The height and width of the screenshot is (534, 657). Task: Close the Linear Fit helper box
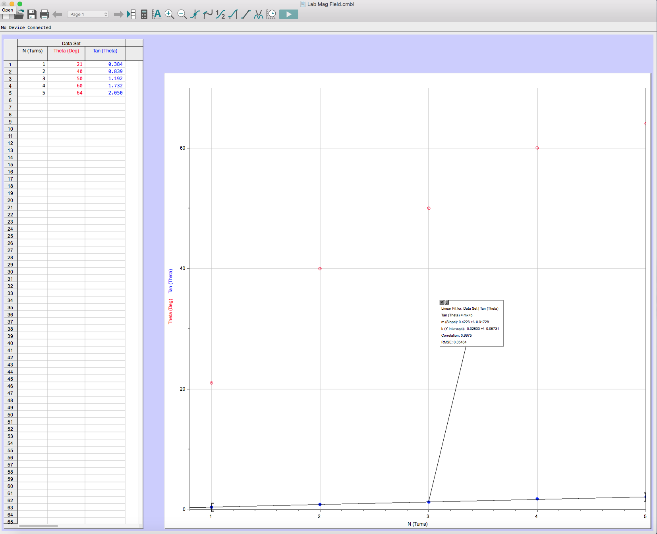[x=442, y=303]
